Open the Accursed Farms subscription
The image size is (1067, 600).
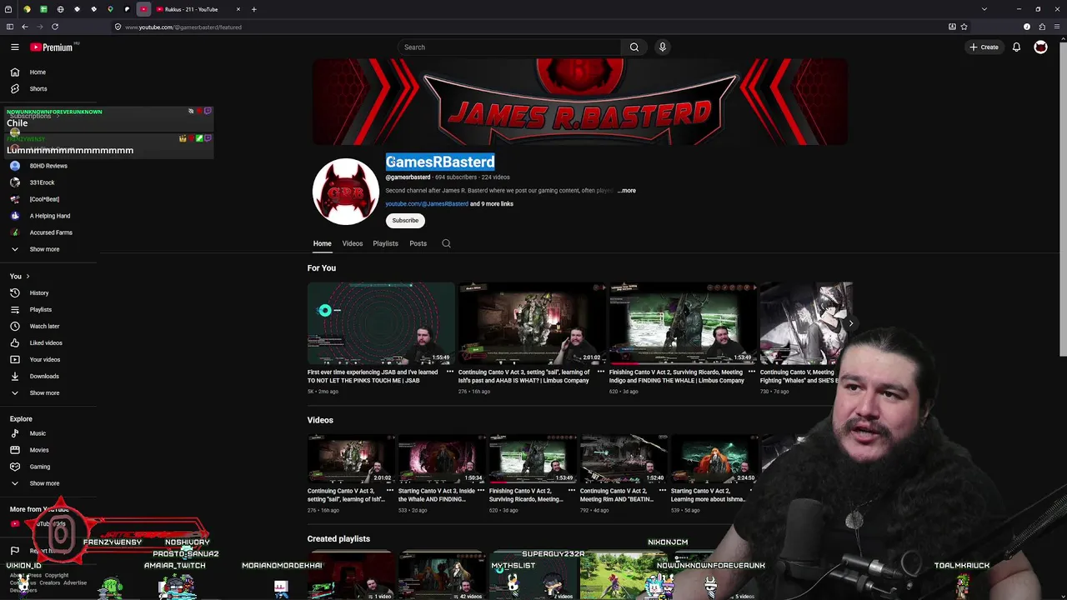pyautogui.click(x=50, y=232)
